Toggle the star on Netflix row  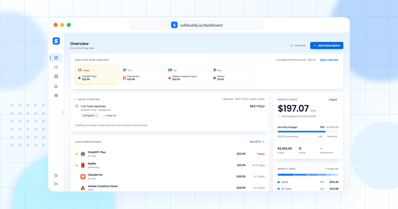point(77,165)
